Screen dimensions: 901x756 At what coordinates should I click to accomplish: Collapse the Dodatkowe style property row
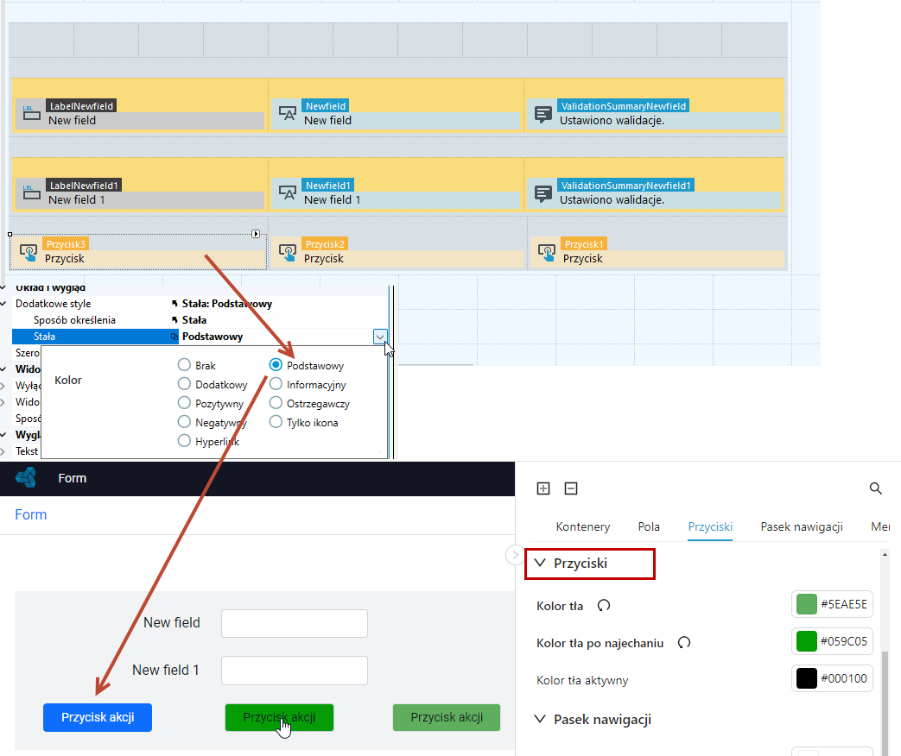4,304
